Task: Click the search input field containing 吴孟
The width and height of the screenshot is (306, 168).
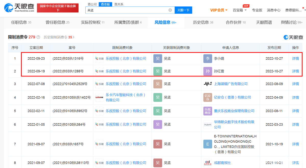Action: tap(127, 10)
